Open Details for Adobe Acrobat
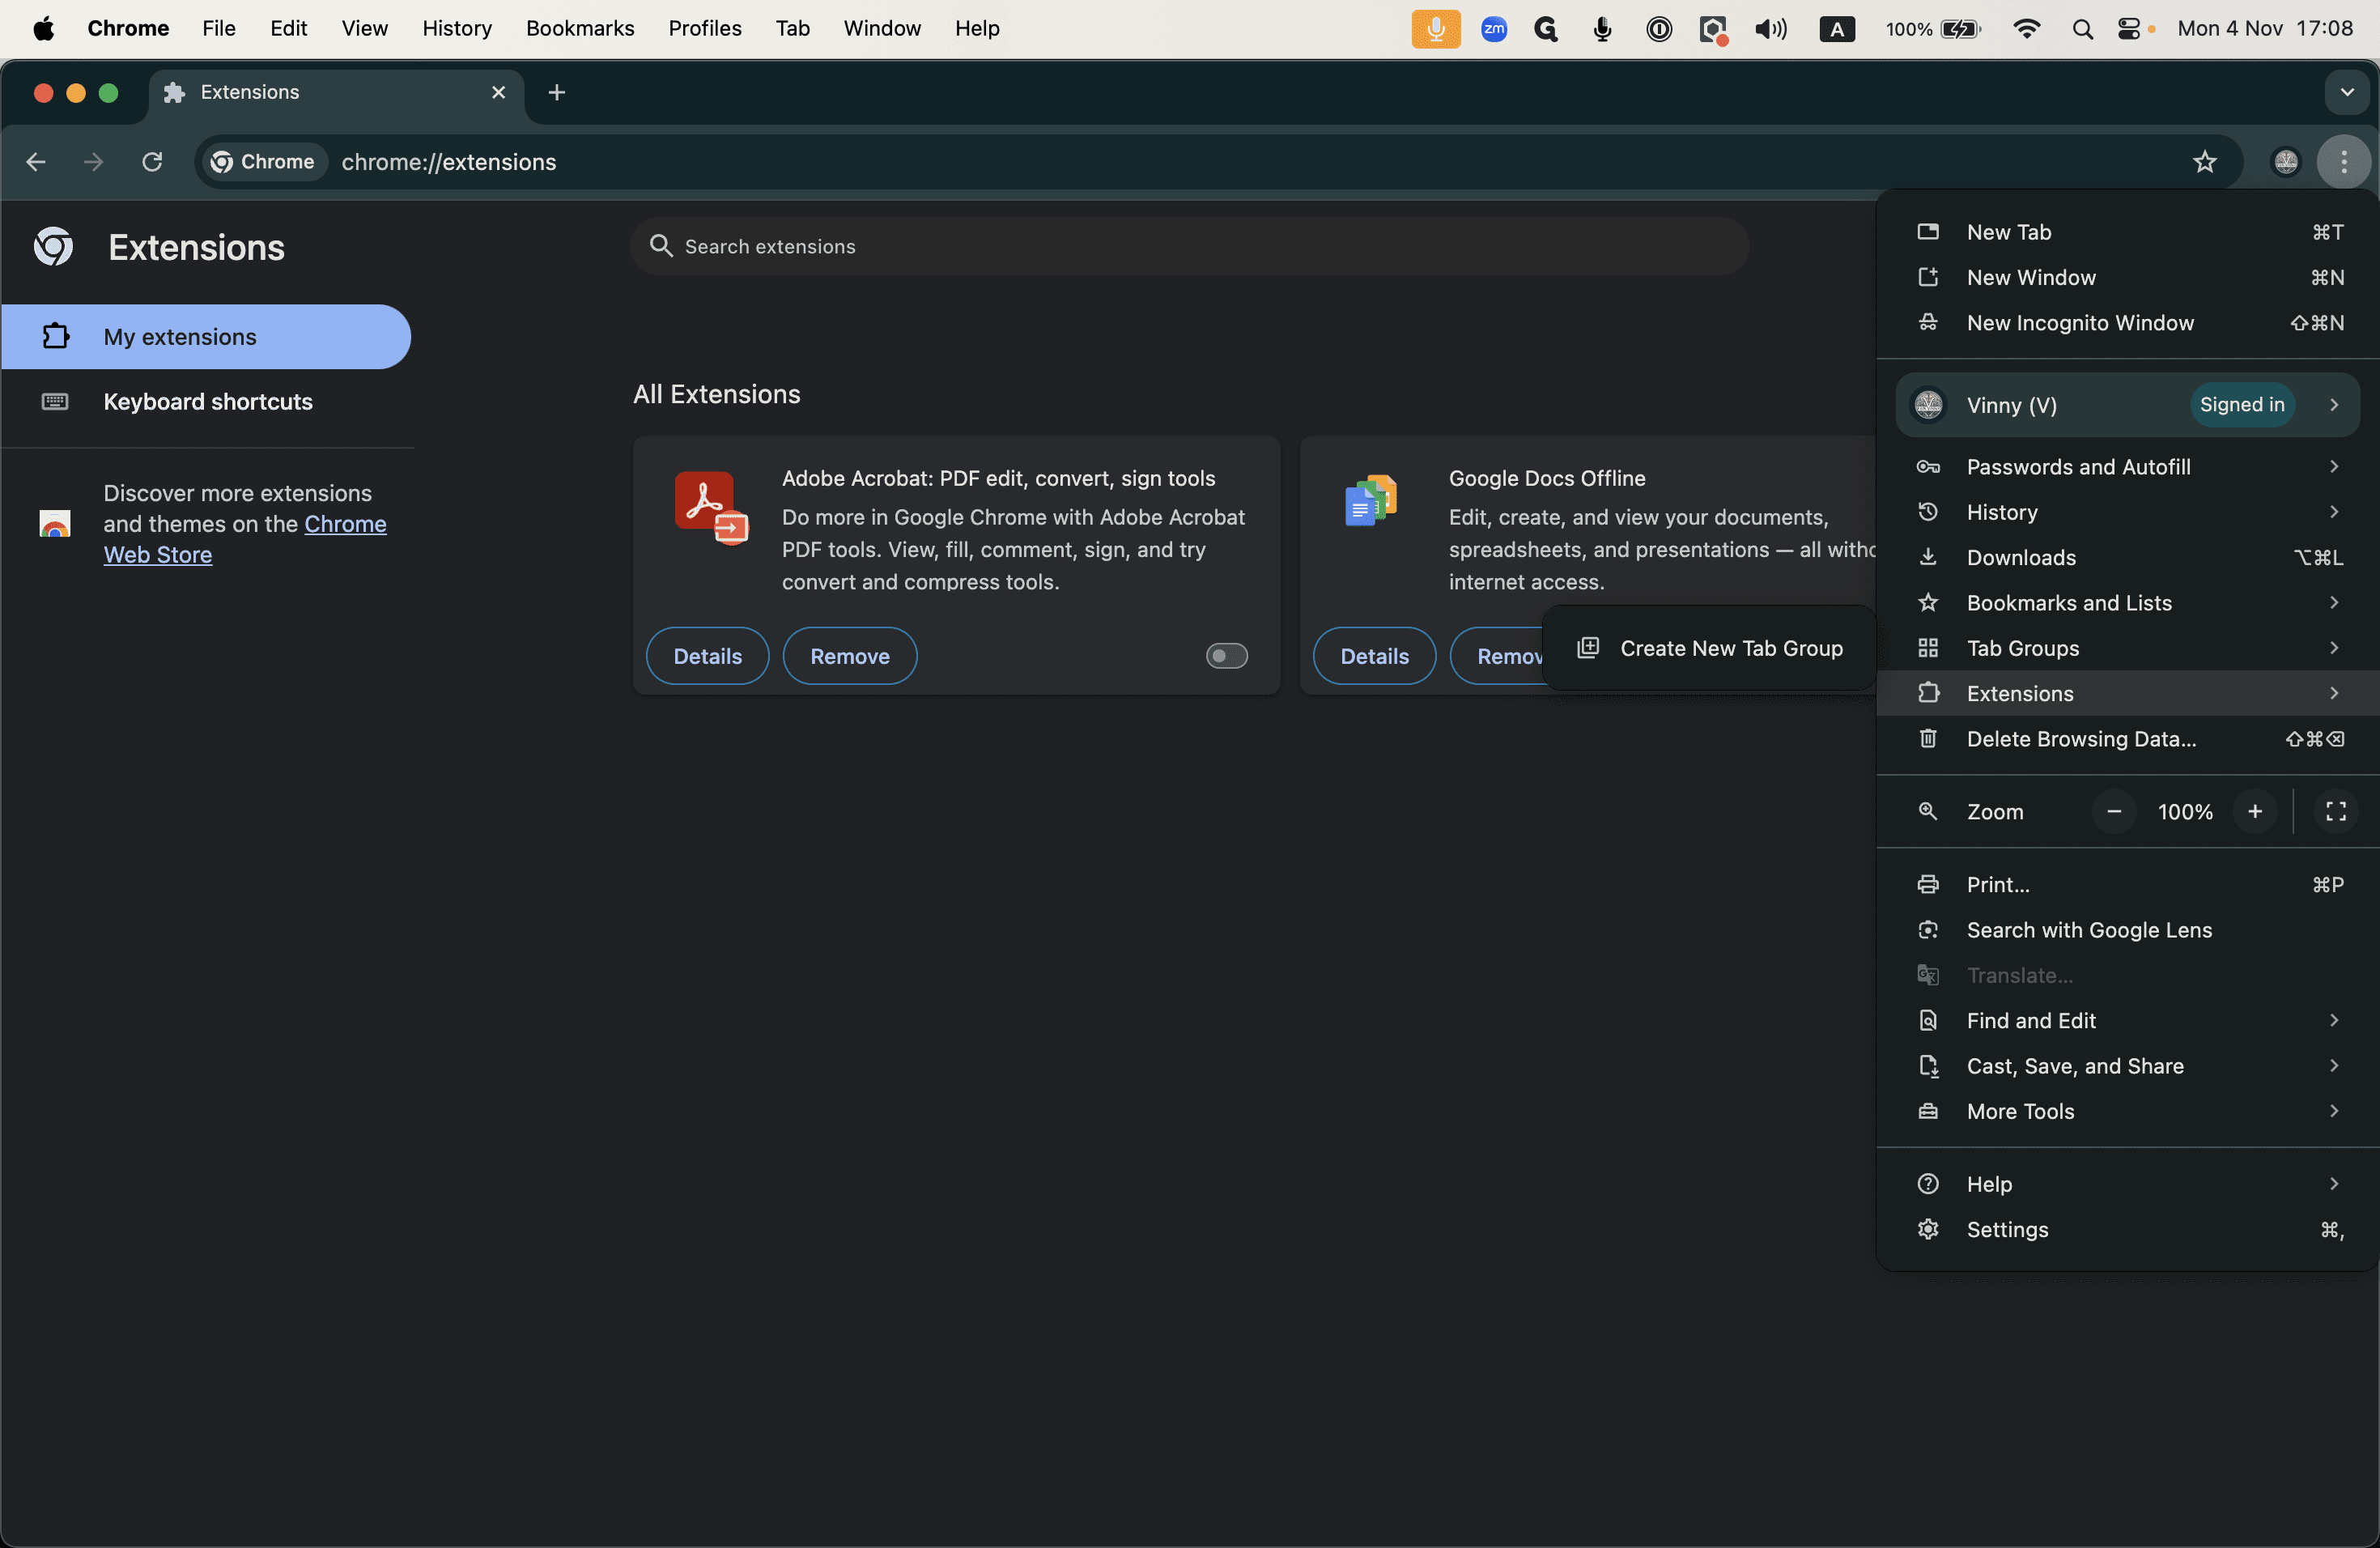Screen dimensions: 2380x1548 [708, 656]
